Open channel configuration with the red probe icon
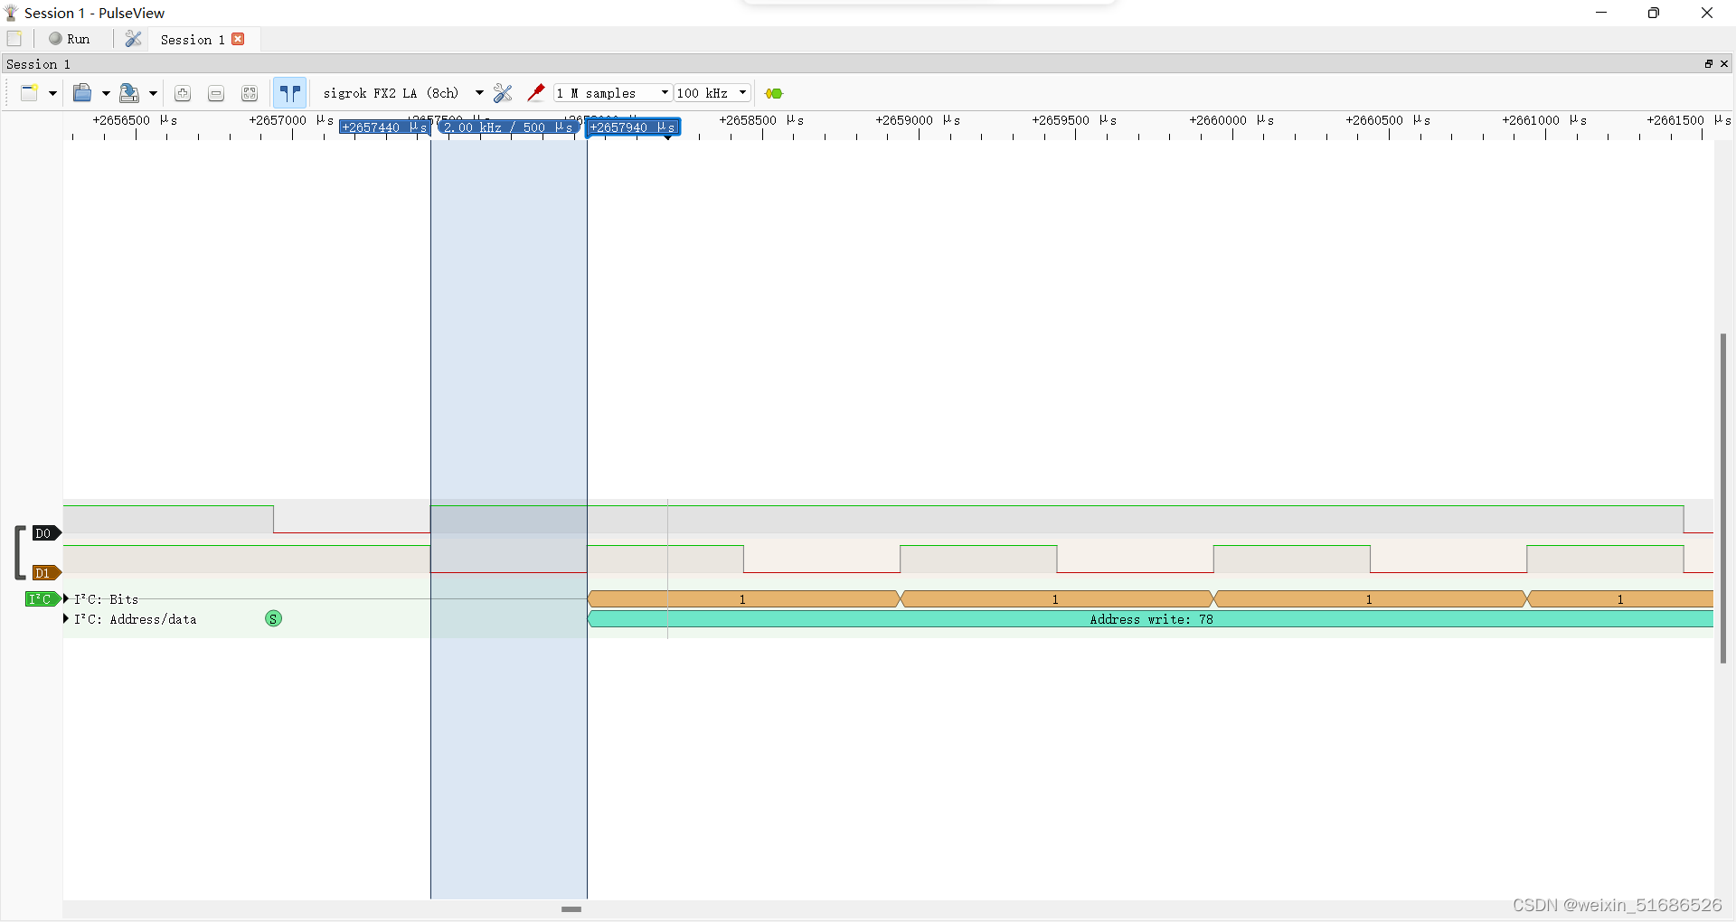The image size is (1736, 922). pyautogui.click(x=535, y=93)
